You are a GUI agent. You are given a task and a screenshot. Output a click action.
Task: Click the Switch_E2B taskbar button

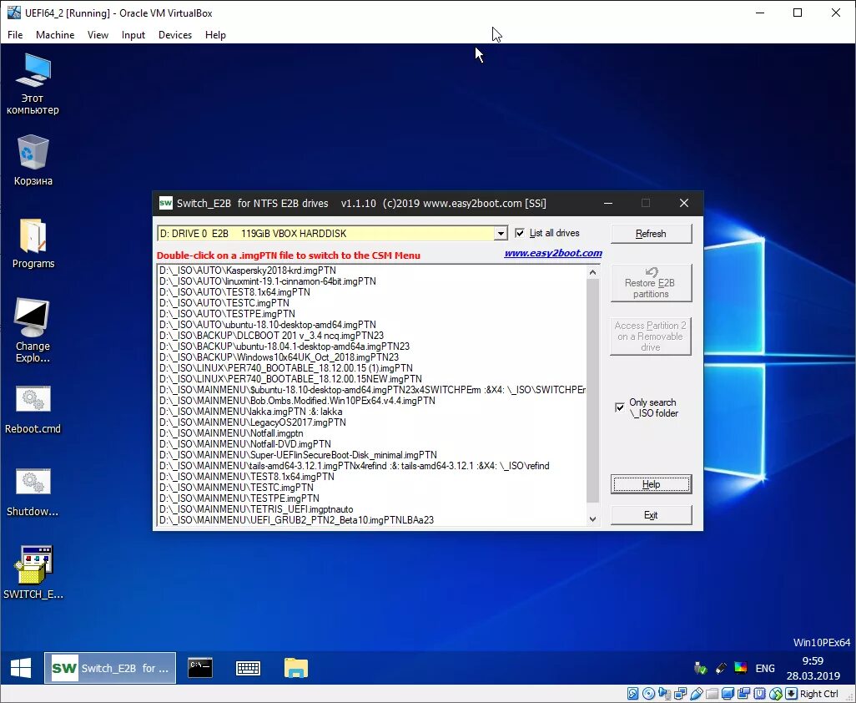[x=110, y=667]
